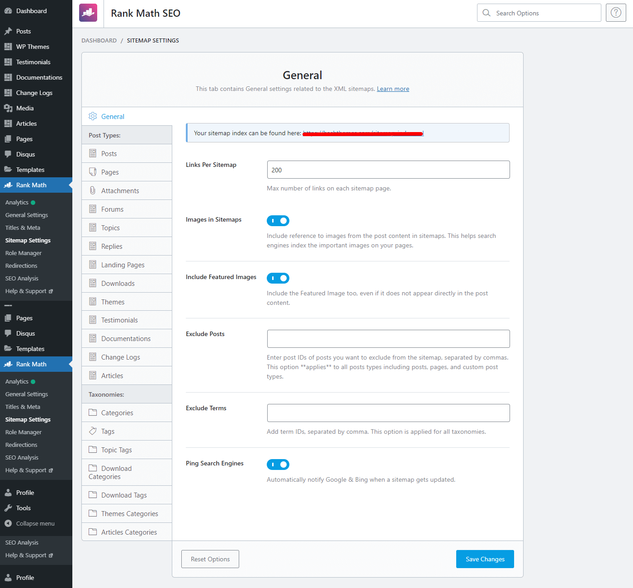The height and width of the screenshot is (588, 633).
Task: Open Articles in the admin sidebar
Action: [x=36, y=123]
